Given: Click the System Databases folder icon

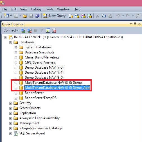Looking at the screenshot, I should click(21, 47).
